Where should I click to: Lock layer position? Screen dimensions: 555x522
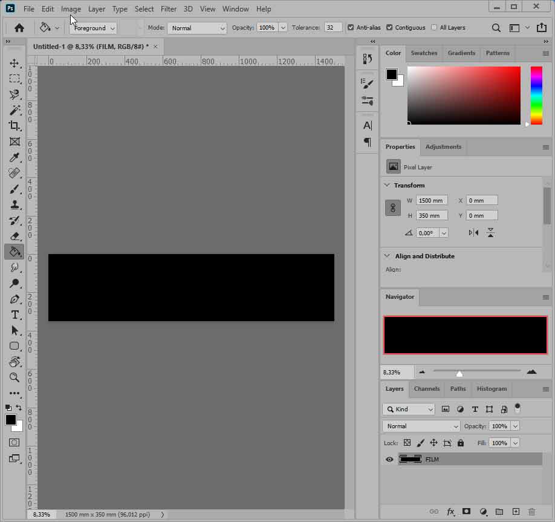433,443
